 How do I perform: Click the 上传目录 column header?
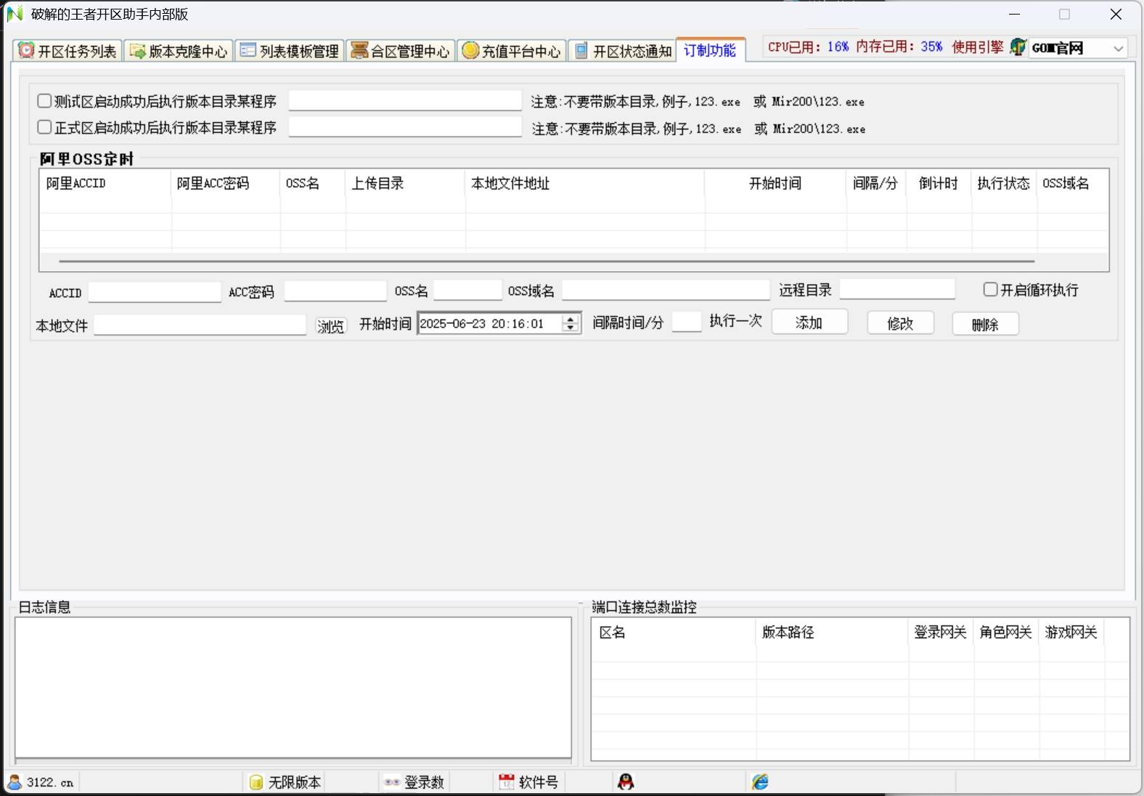[405, 183]
